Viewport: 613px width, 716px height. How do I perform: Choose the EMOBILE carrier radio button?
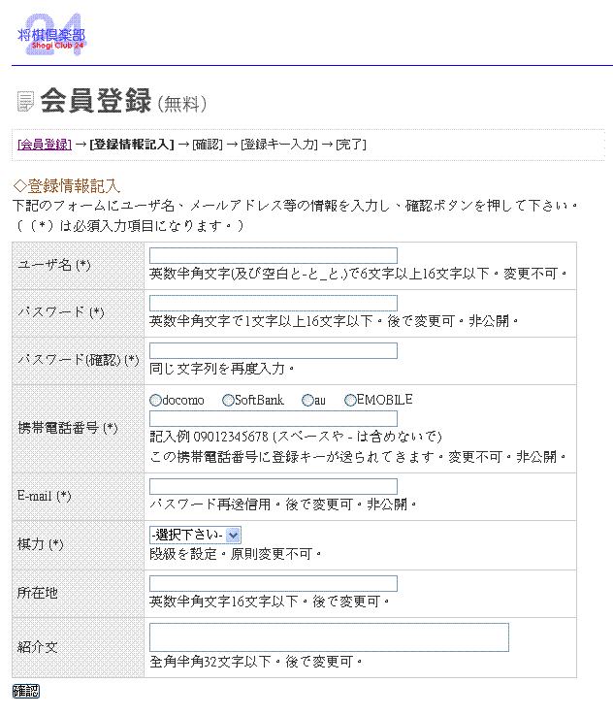(350, 401)
